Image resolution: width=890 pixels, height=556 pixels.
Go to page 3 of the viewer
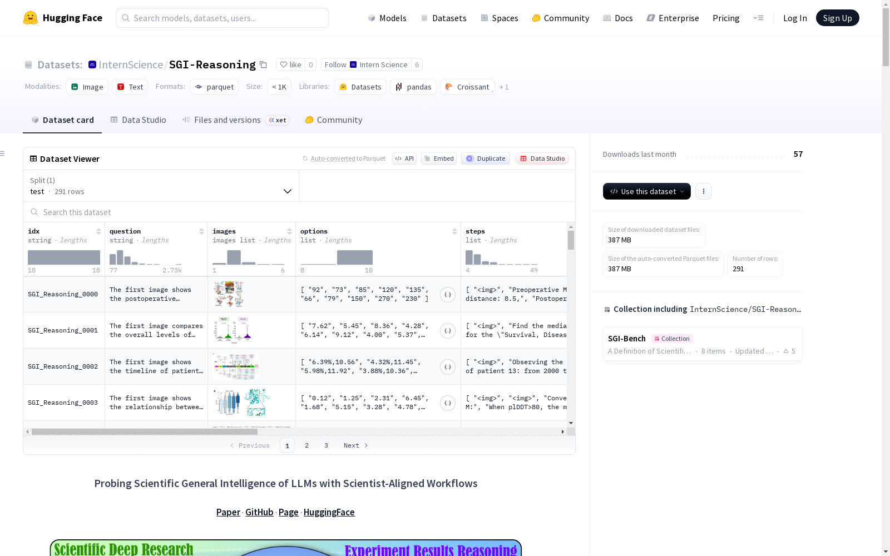tap(326, 445)
